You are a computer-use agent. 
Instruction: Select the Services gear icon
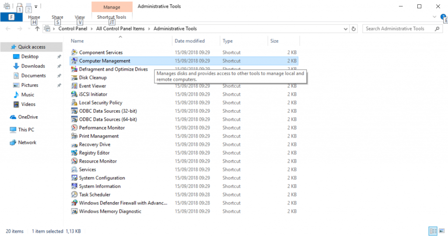74,170
